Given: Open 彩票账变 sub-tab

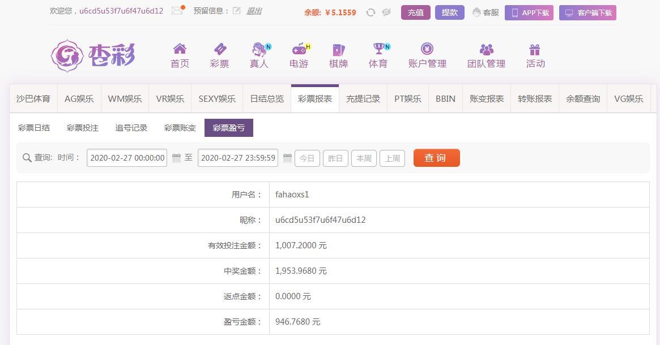Looking at the screenshot, I should (x=180, y=128).
